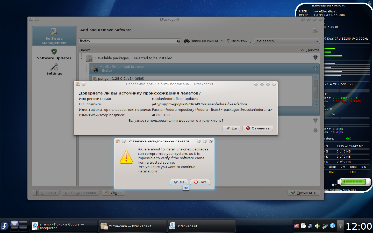Switch to the Konqueror rfremix taskbar entry
Screen dimensions: 373x233
[63, 226]
